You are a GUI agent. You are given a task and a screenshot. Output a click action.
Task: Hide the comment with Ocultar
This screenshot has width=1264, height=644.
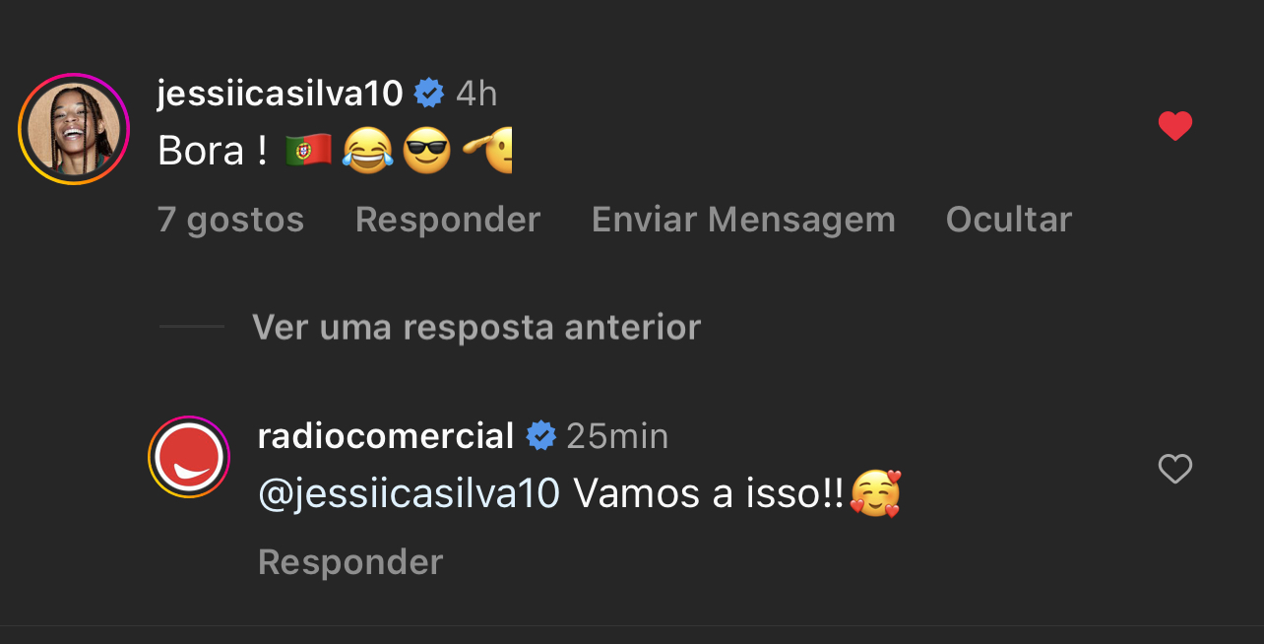point(1008,220)
